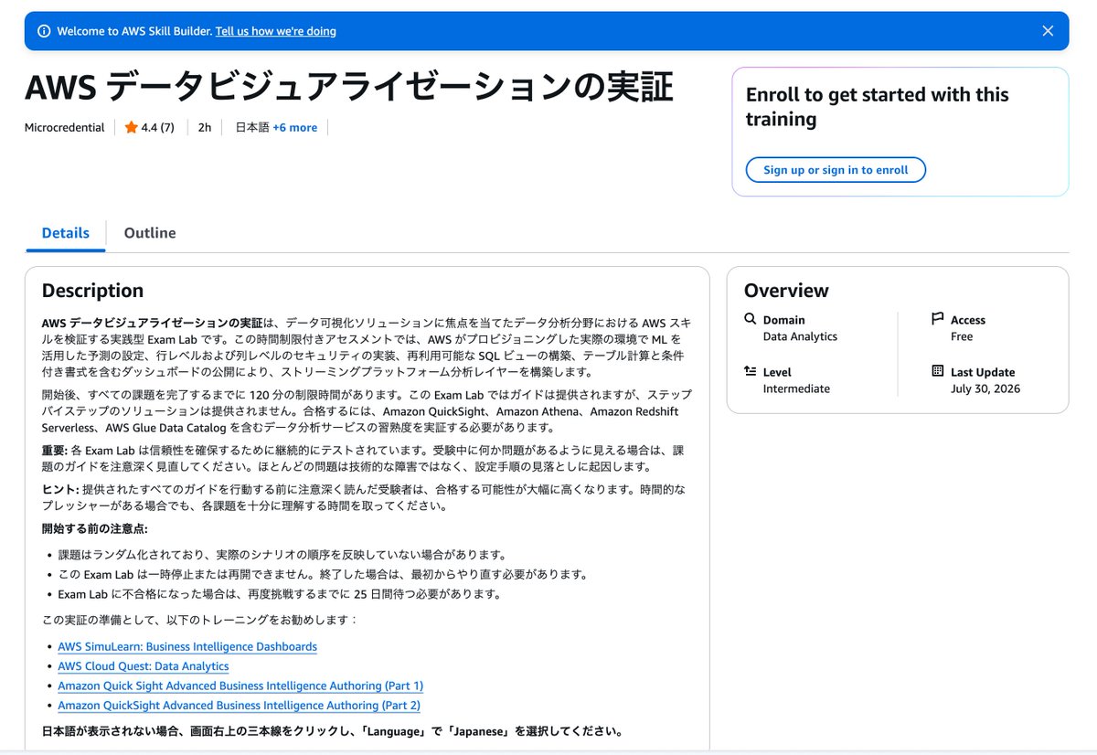
Task: Open QuickSight Advanced BI Authoring (Part 1) link
Action: coord(240,686)
